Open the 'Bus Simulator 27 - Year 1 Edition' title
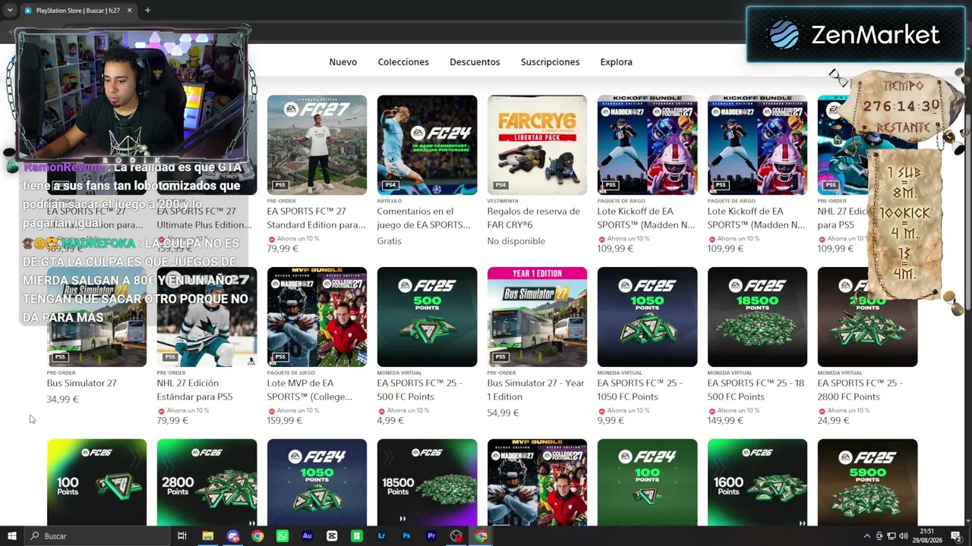 click(535, 390)
